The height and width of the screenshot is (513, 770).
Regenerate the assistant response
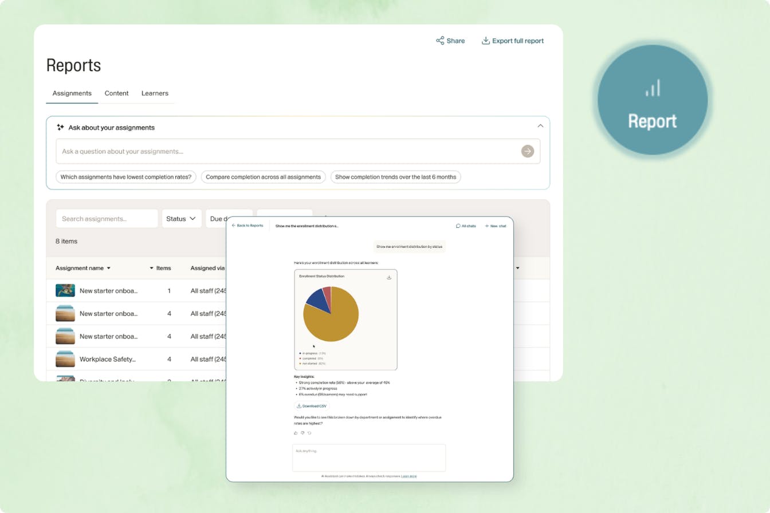pos(309,433)
